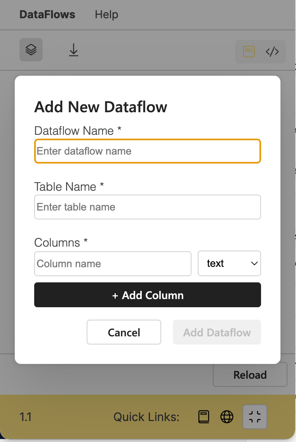This screenshot has width=296, height=442.
Task: Click the Reload button
Action: 250,375
